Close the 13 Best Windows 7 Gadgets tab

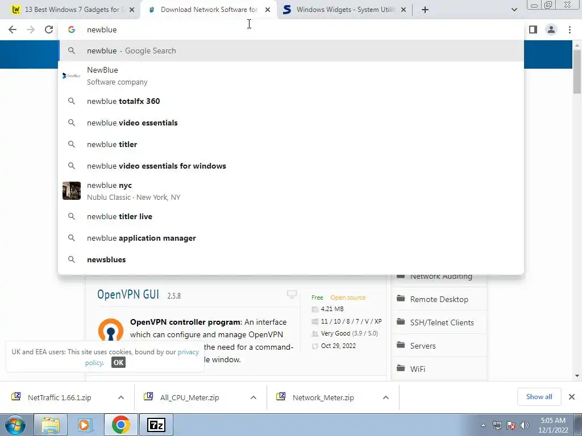tap(132, 10)
